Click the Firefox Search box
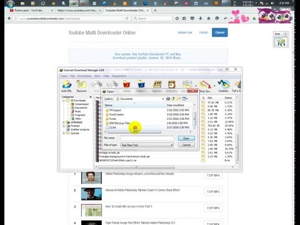This screenshot has height=225, width=300. tap(152, 19)
